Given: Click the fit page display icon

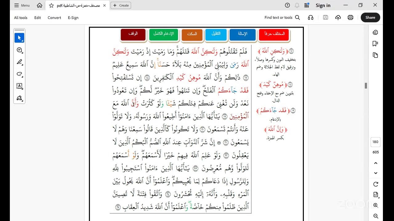Looking at the screenshot, I should (x=376, y=195).
